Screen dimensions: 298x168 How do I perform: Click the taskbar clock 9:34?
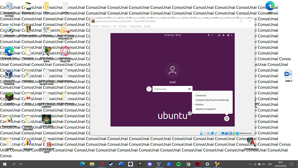tap(280, 164)
